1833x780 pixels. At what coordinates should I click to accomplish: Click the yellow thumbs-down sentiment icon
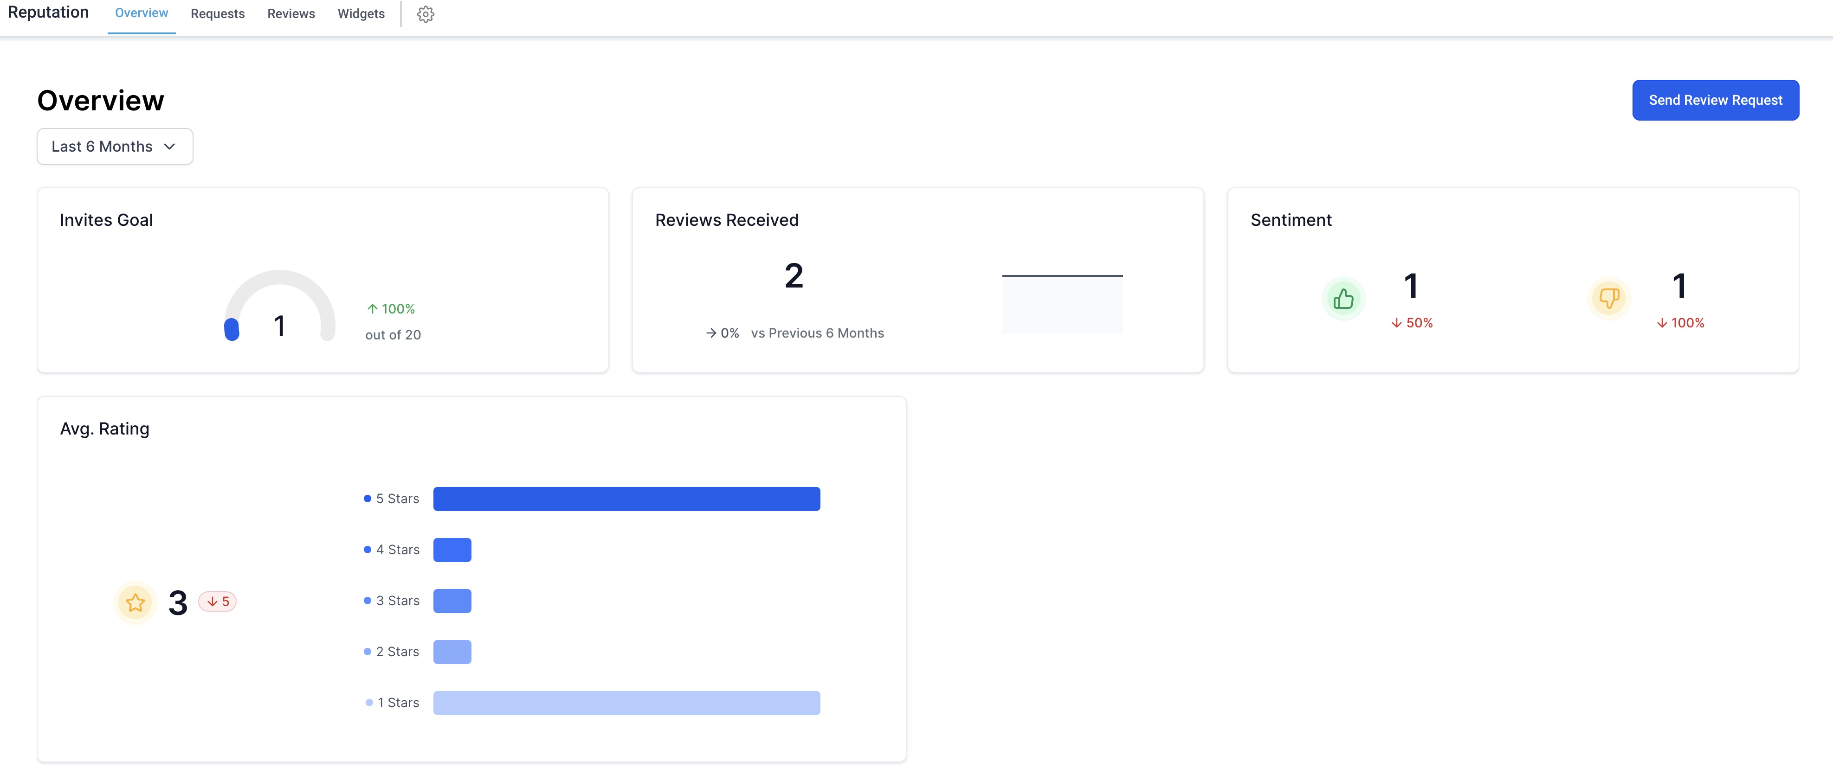(x=1609, y=298)
